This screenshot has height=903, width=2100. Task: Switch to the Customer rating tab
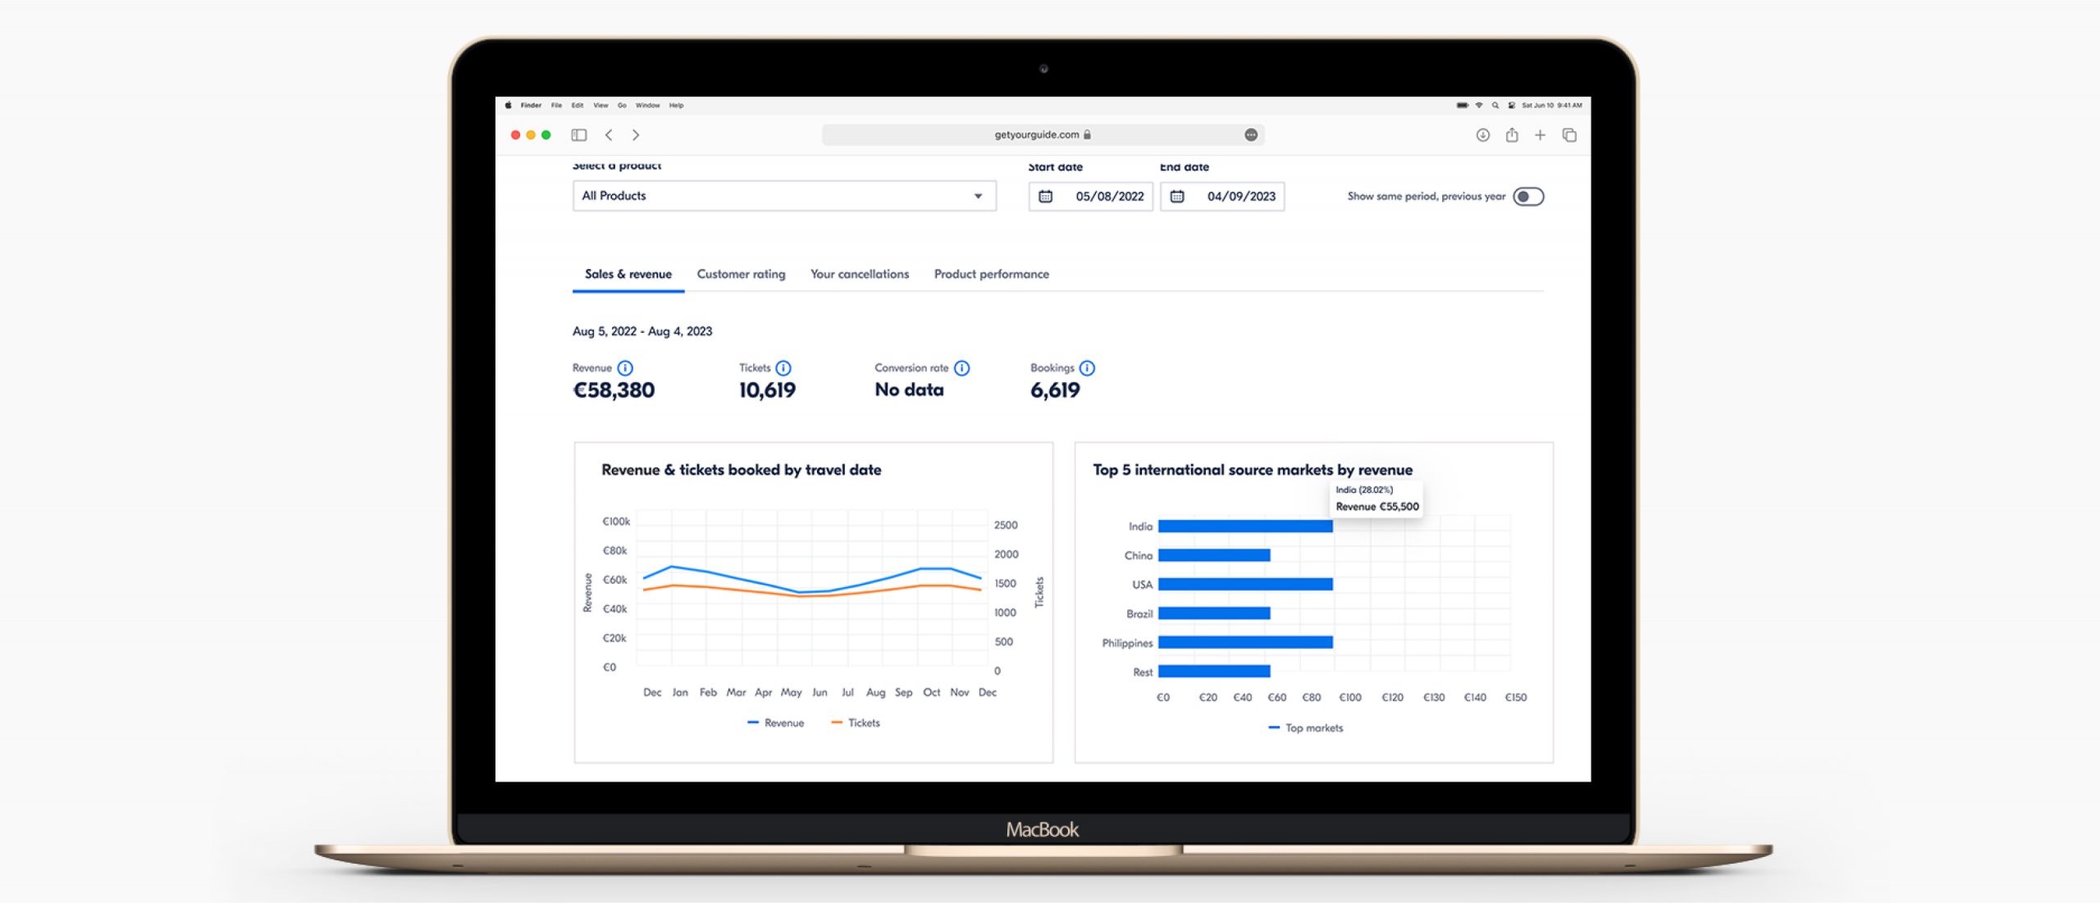[x=741, y=274]
